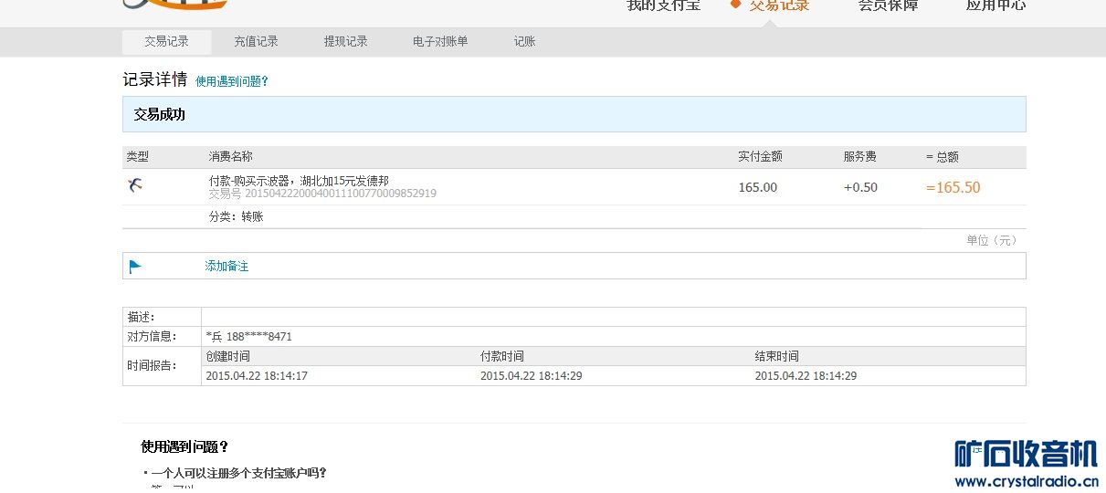The height and width of the screenshot is (493, 1106).
Task: Click the 服务费 column header
Action: (859, 157)
